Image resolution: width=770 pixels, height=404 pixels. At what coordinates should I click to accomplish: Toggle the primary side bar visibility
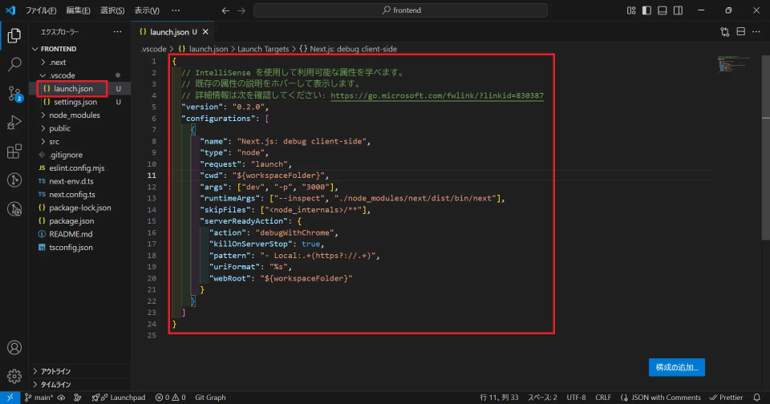pyautogui.click(x=646, y=10)
